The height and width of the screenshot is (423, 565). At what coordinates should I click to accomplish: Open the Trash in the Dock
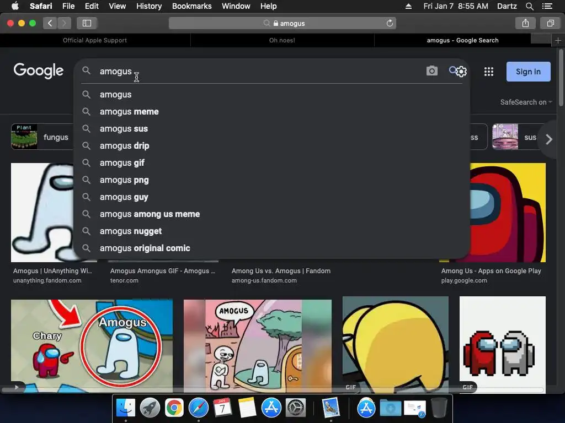click(x=439, y=408)
